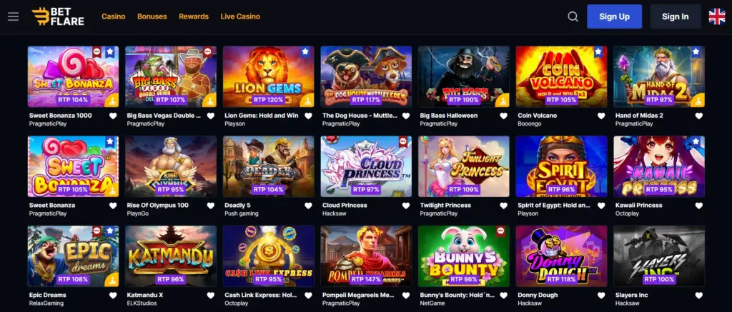The image size is (732, 312).
Task: Favorite Sweet Bonanza 1000 with heart
Action: [113, 116]
